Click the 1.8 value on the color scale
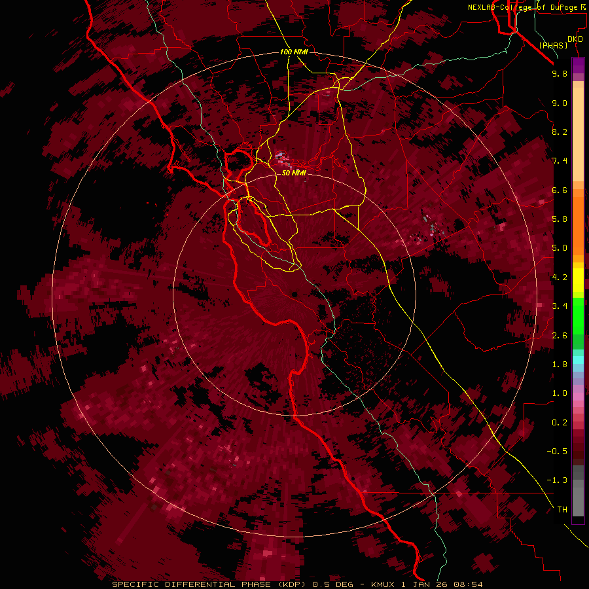The width and height of the screenshot is (589, 589). click(560, 365)
